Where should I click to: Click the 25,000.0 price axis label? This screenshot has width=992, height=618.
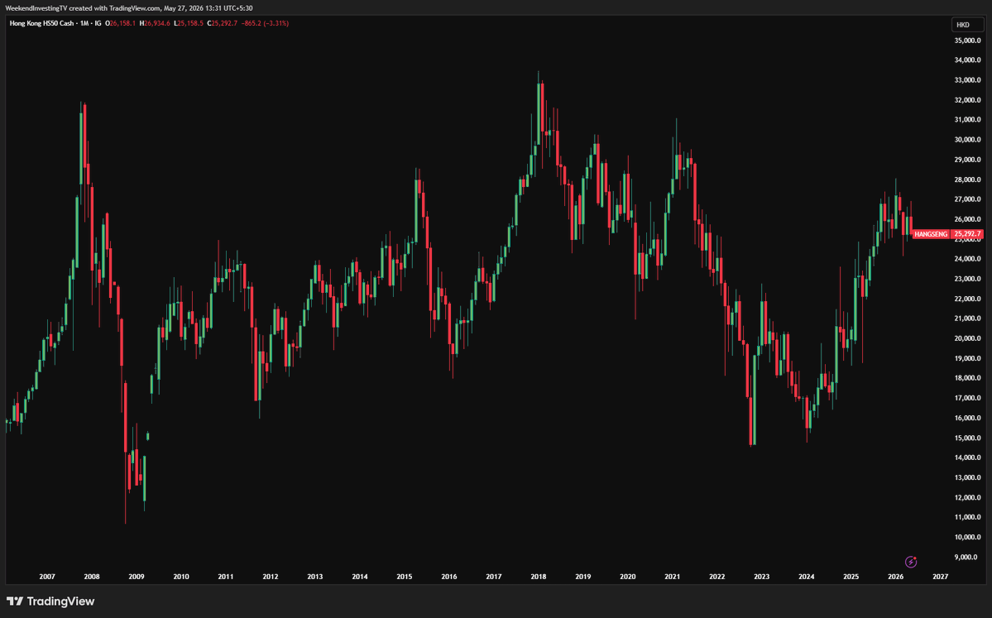click(967, 239)
